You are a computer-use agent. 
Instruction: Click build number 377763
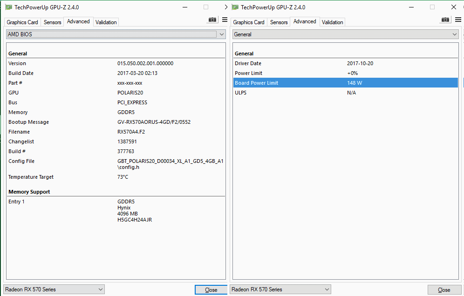(126, 151)
